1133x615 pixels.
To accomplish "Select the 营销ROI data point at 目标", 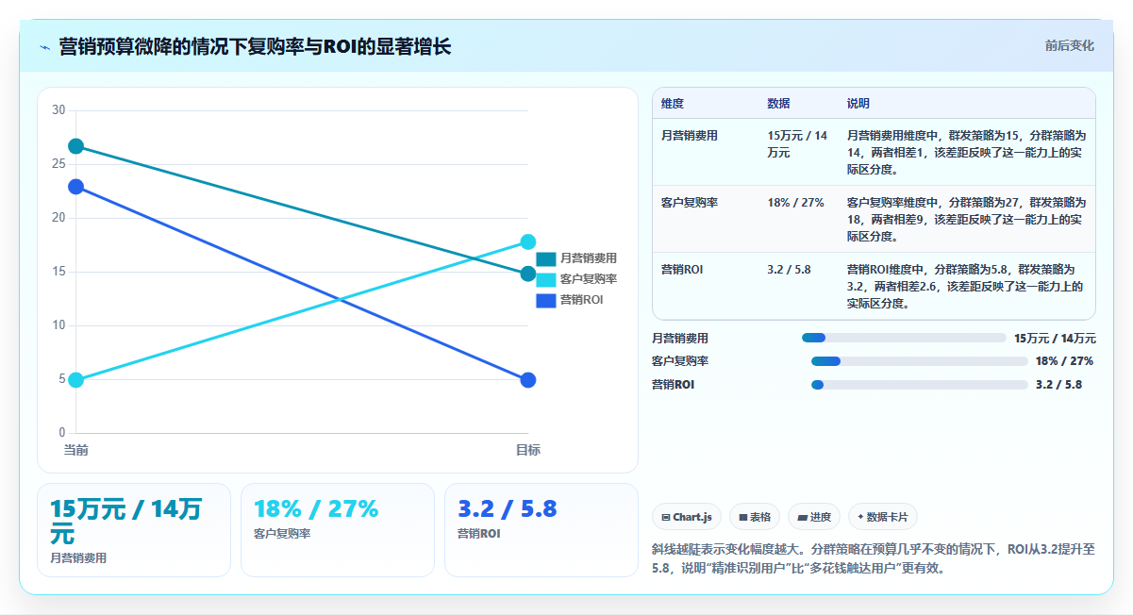I will 528,380.
